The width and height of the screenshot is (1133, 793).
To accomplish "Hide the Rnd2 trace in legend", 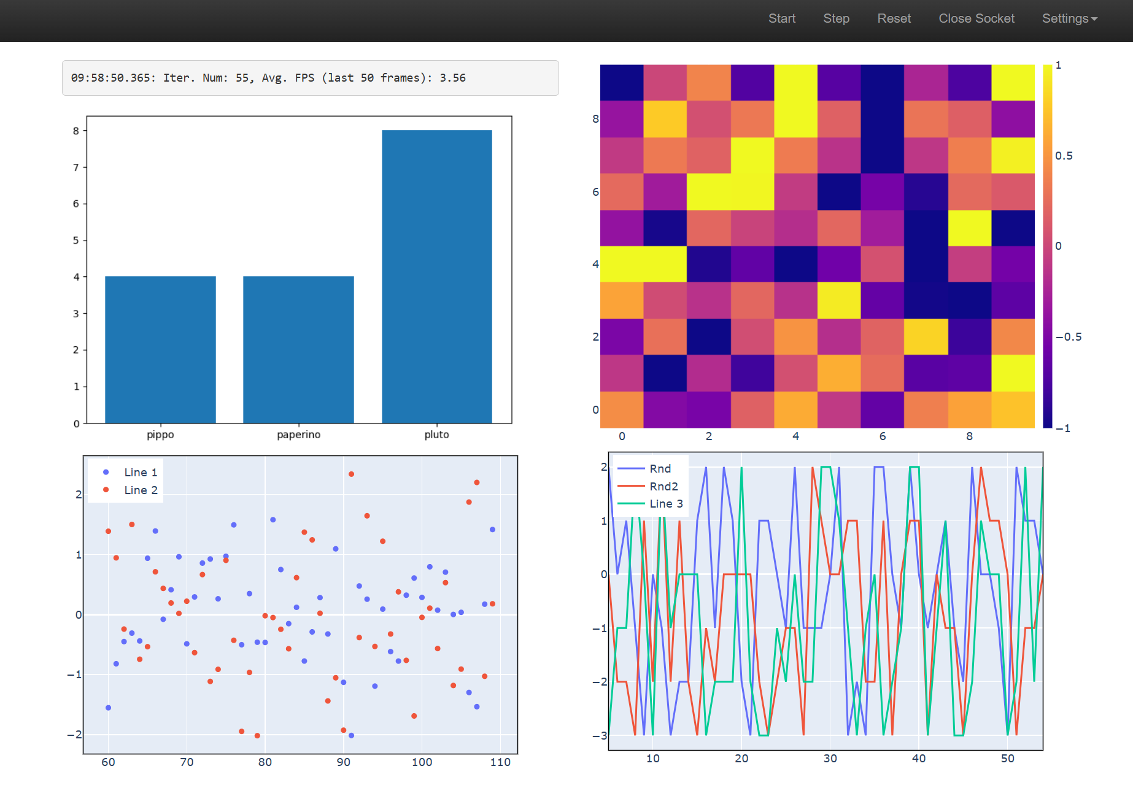I will coord(663,486).
